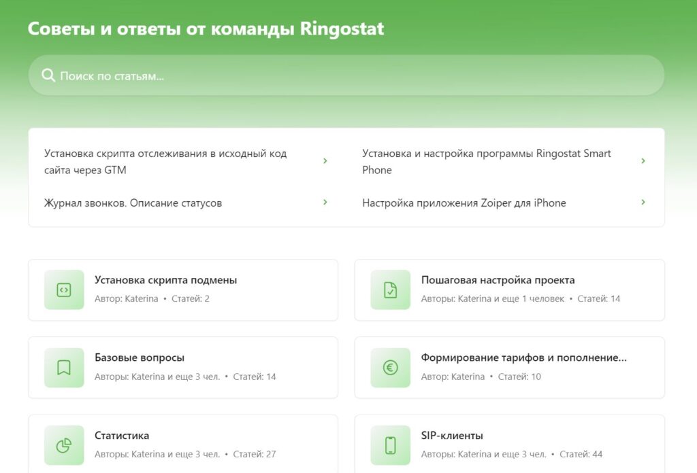The height and width of the screenshot is (473, 697).
Task: Click the euro icon for Формирование тарифов
Action: pos(390,368)
